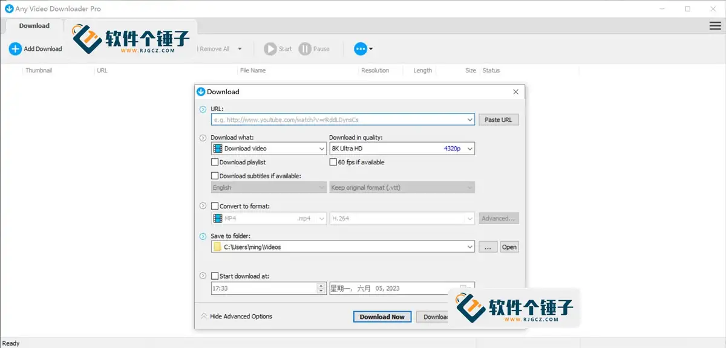Check 60 fps if available
The image size is (726, 348).
pos(333,162)
